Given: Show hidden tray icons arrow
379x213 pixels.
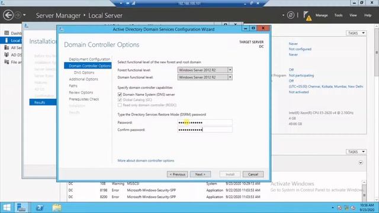Looking at the screenshot, I should 333,208.
